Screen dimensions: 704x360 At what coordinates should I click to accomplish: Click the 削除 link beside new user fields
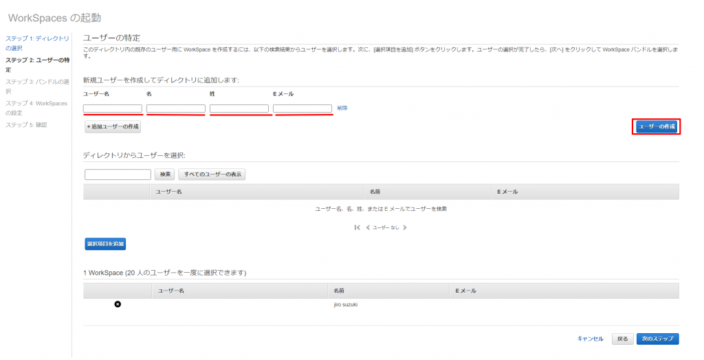342,108
